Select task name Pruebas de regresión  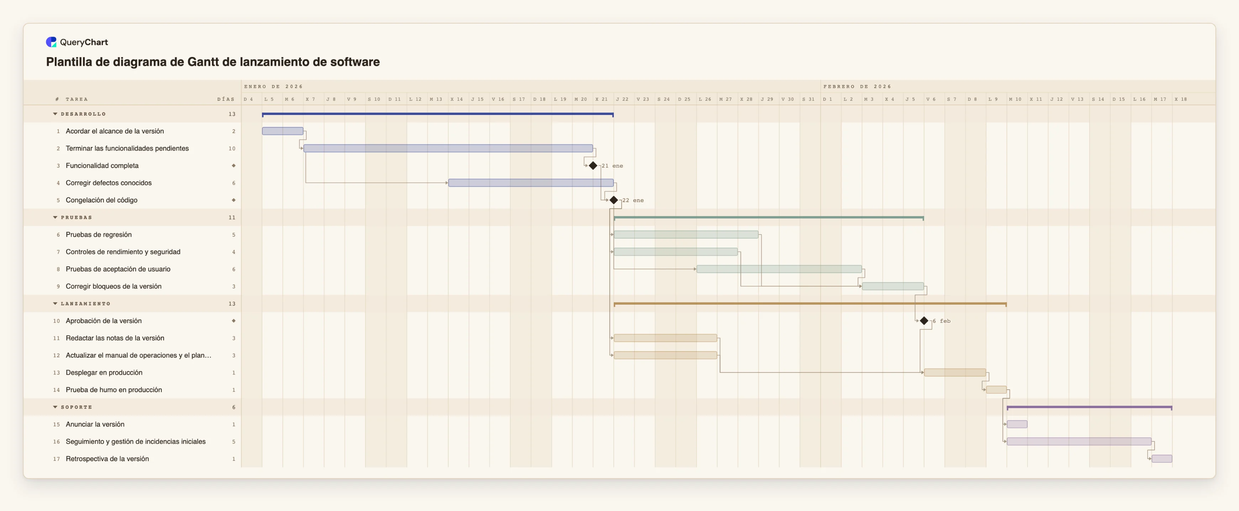coord(99,235)
